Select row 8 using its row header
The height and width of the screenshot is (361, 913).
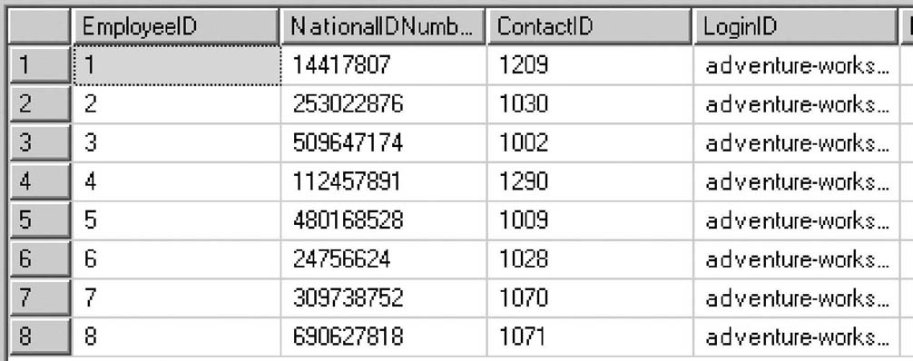click(x=40, y=337)
